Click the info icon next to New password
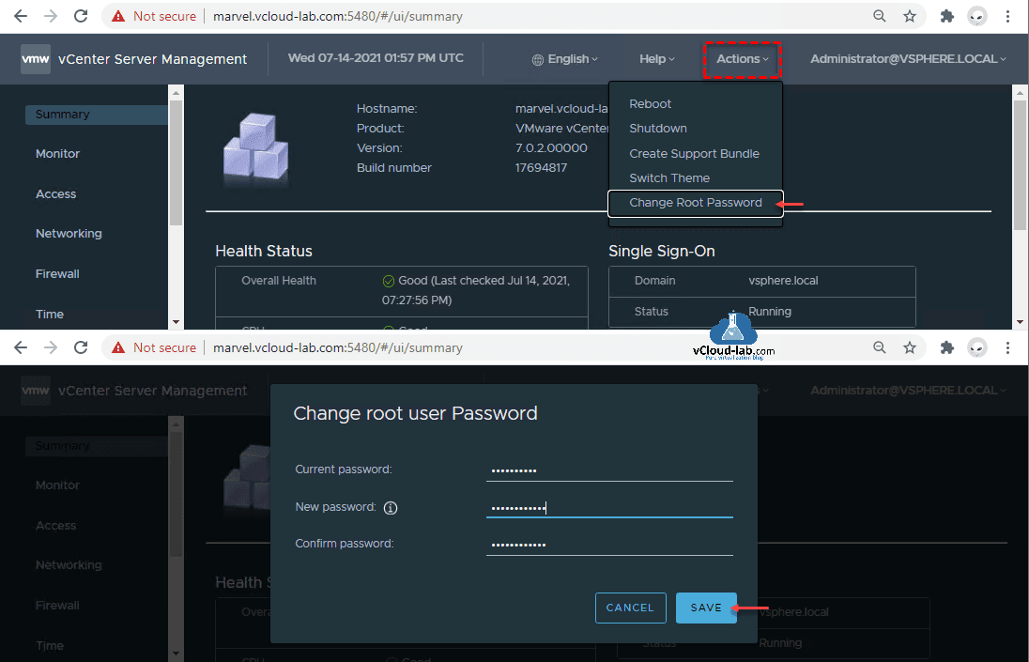Viewport: 1029px width, 662px height. [391, 508]
